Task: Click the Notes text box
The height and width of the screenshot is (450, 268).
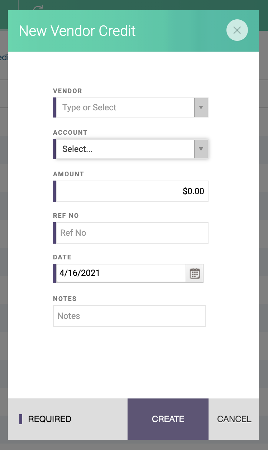Action: pyautogui.click(x=129, y=316)
